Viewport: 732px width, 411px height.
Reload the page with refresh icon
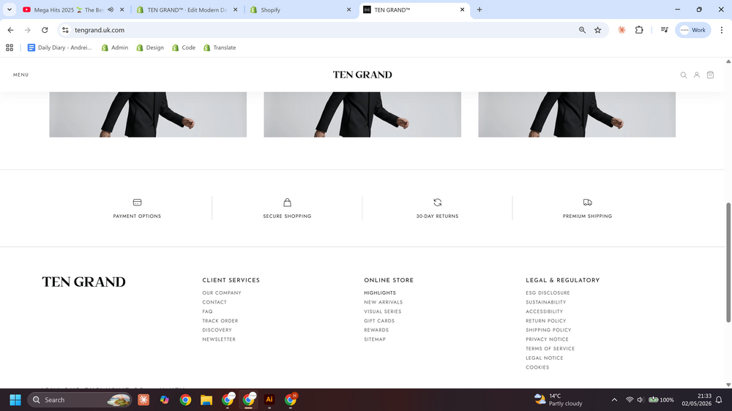45,30
